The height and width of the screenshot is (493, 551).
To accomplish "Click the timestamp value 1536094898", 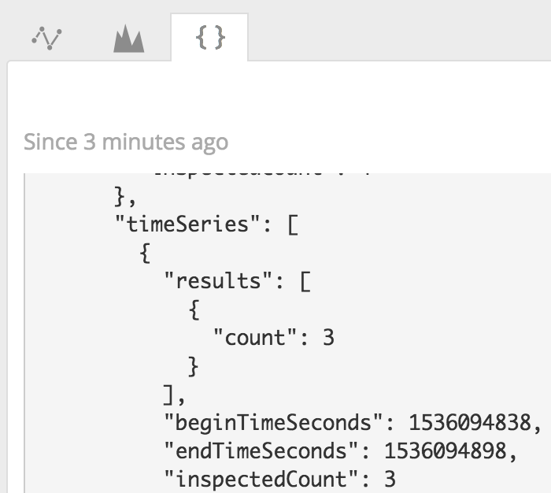I will pyautogui.click(x=446, y=450).
